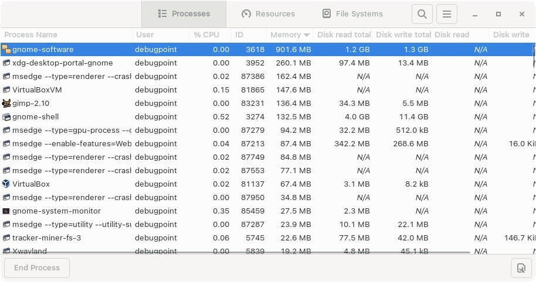Select msedge --enable-features=Web row name
The height and width of the screenshot is (282, 536).
coord(72,144)
